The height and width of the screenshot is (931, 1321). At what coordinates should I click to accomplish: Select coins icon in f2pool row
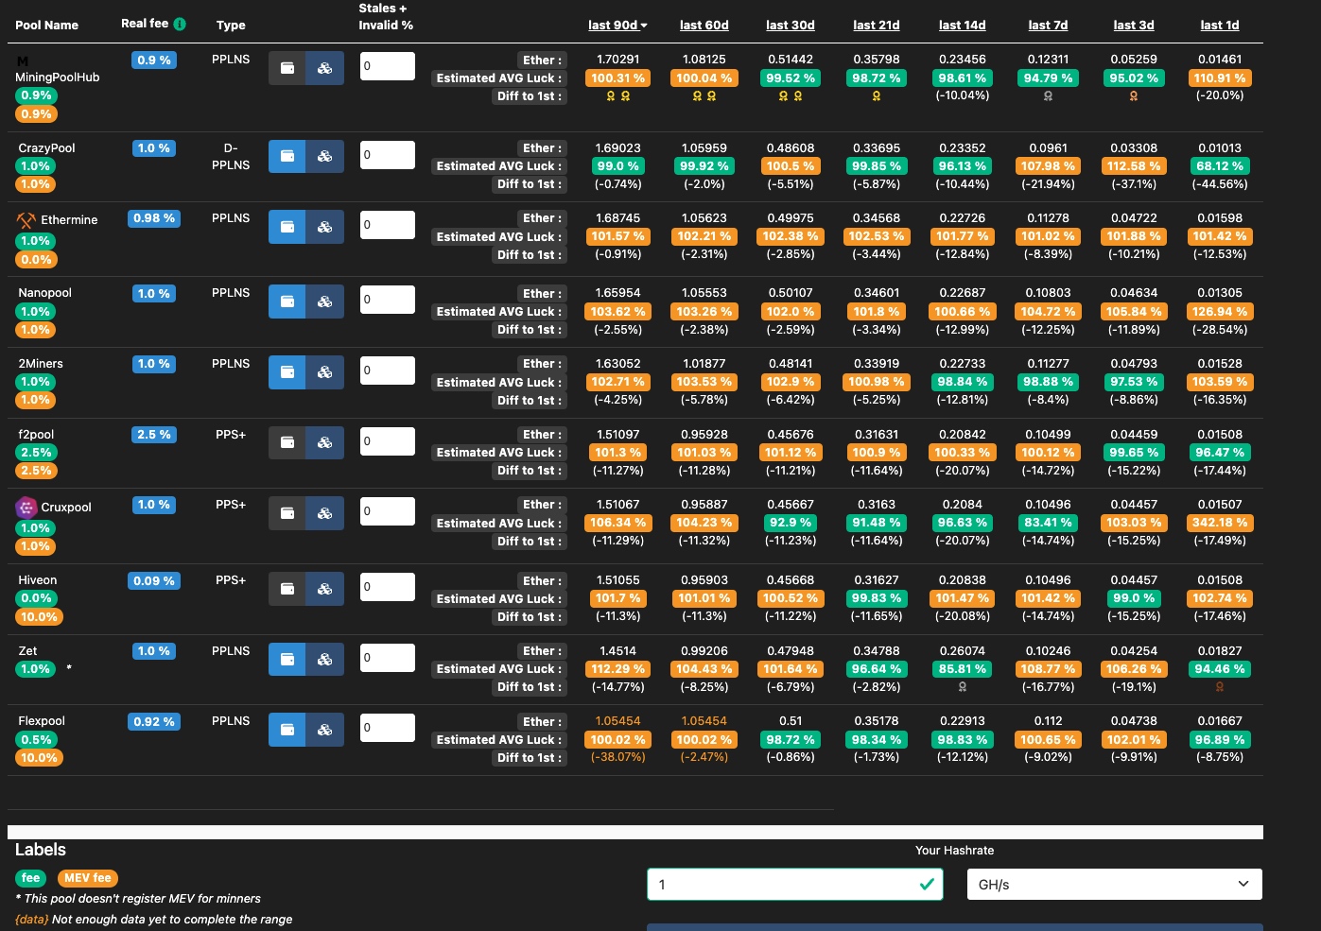tap(324, 442)
